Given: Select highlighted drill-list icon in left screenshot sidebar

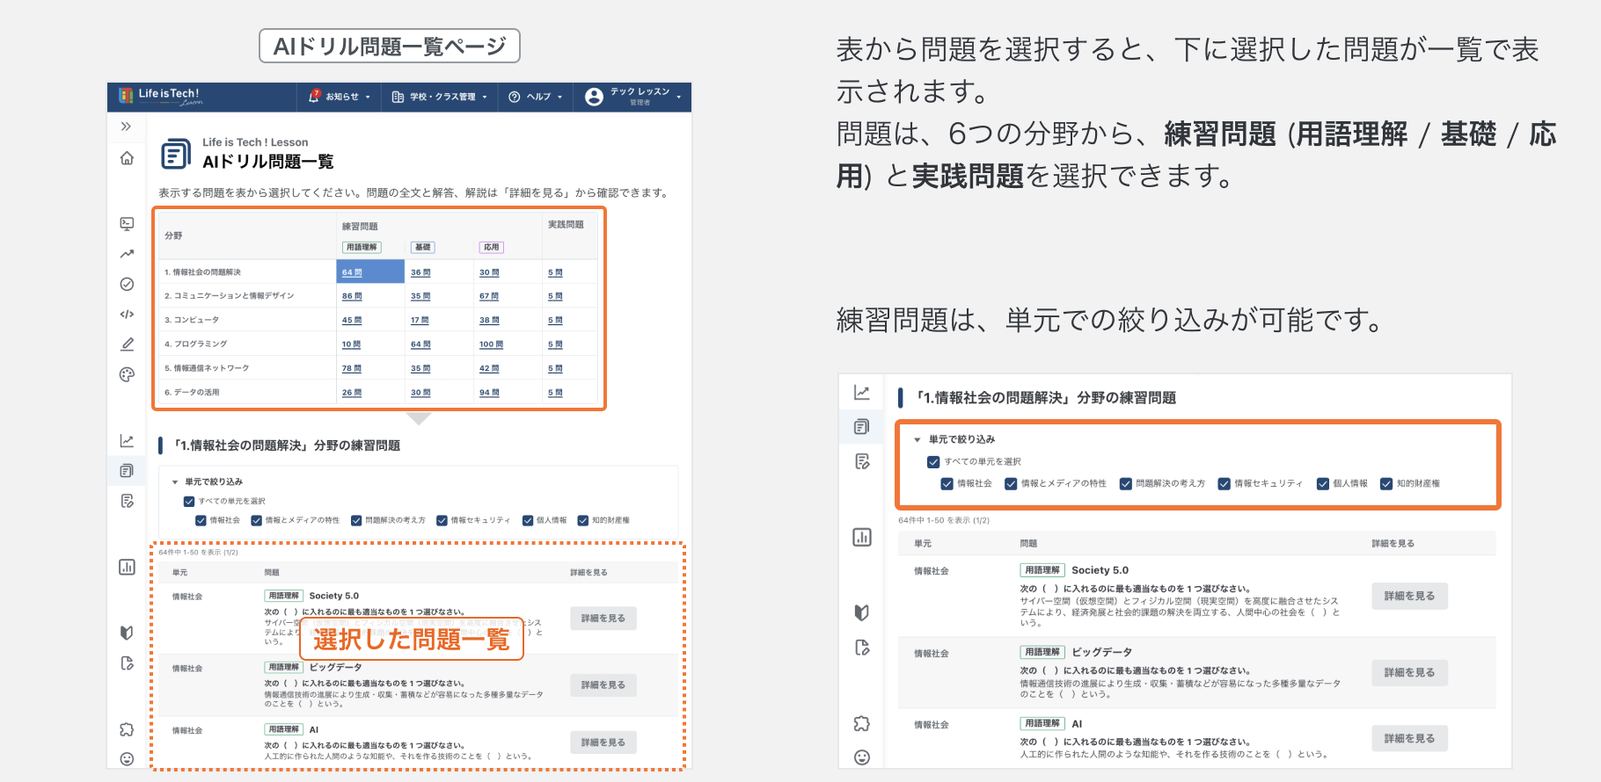Looking at the screenshot, I should click(127, 471).
